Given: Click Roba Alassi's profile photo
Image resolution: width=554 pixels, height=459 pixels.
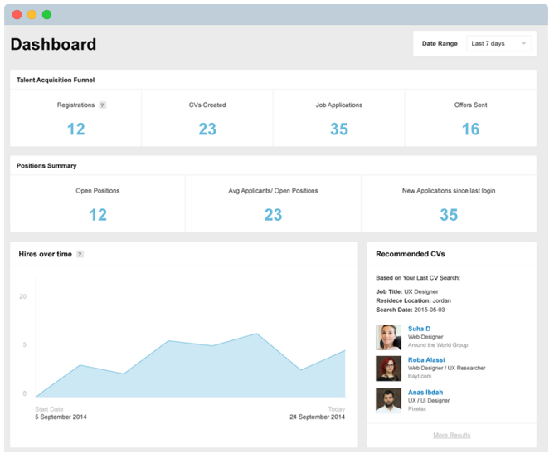Looking at the screenshot, I should 388,369.
